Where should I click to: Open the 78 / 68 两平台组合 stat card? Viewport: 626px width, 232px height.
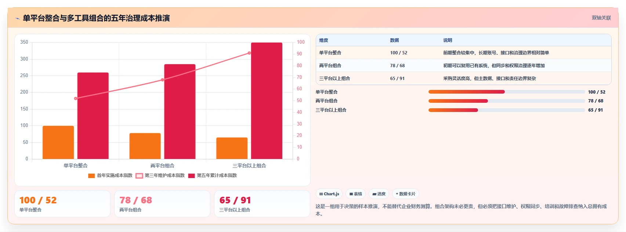pos(162,204)
